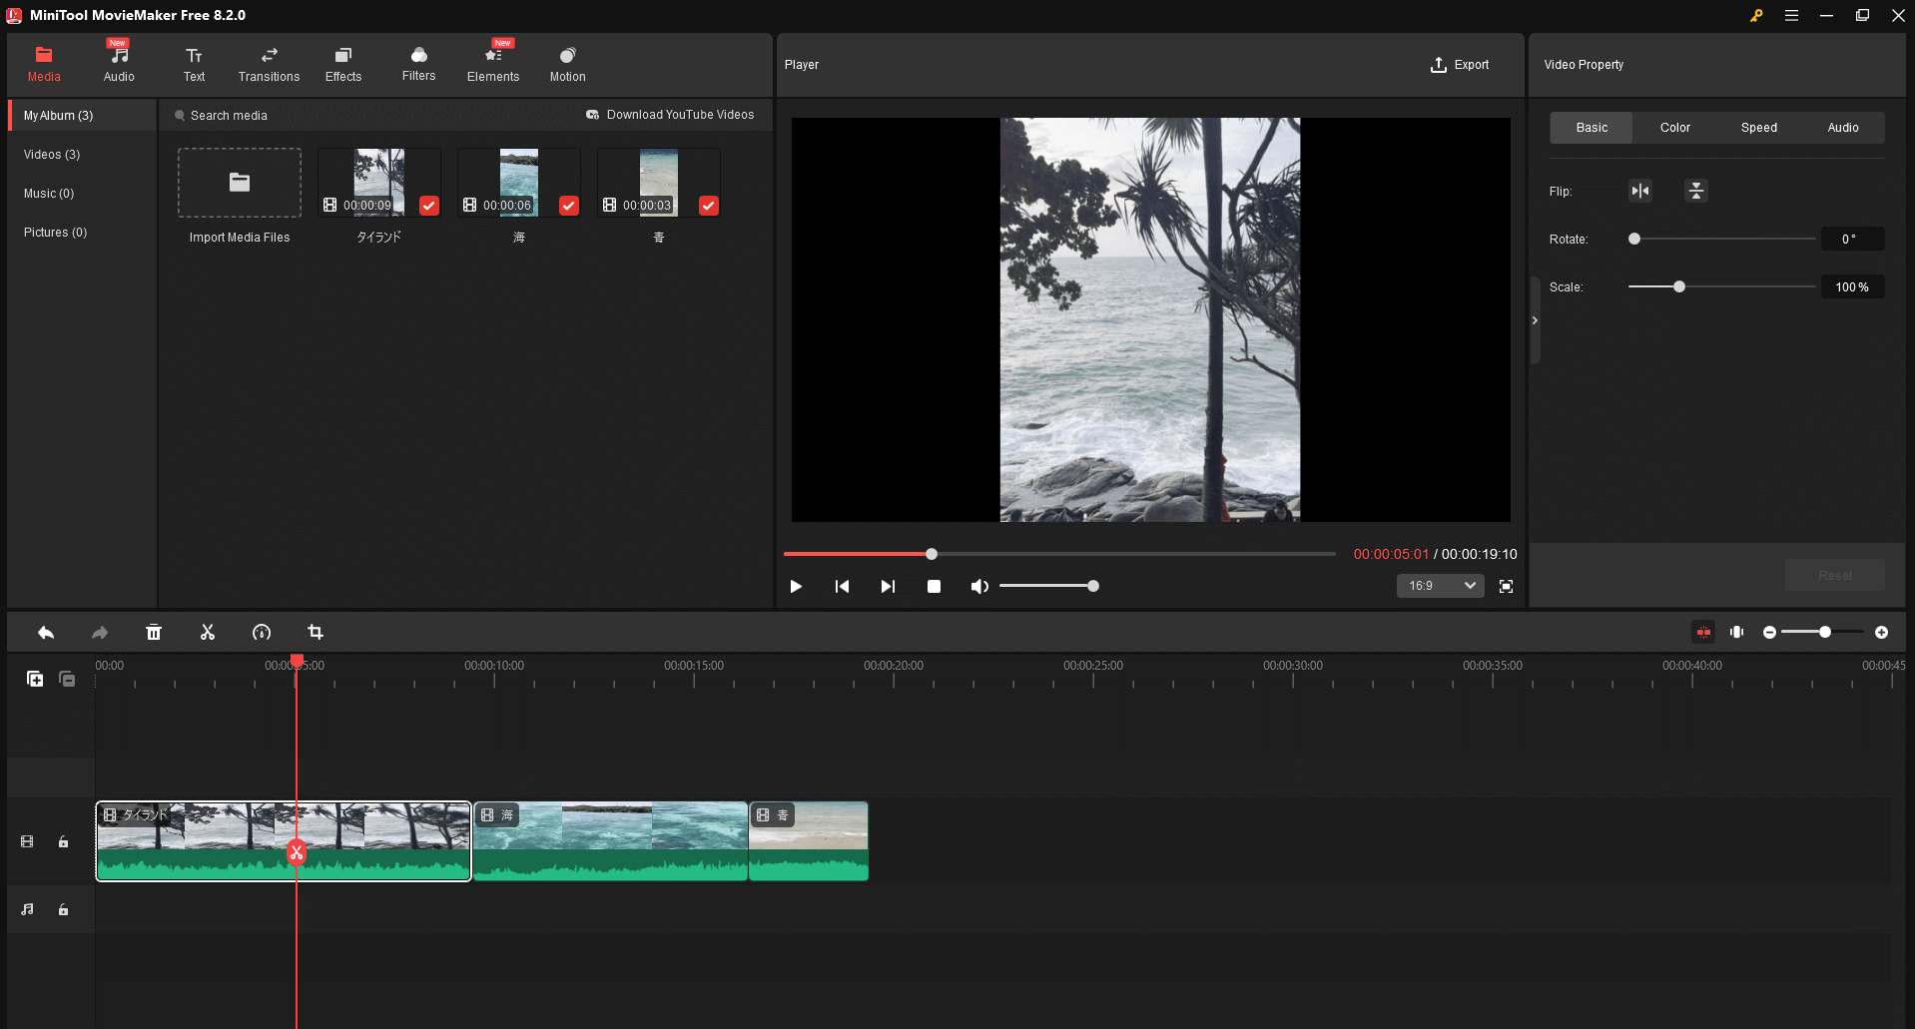The image size is (1915, 1029).
Task: Mute the player volume
Action: point(979,587)
